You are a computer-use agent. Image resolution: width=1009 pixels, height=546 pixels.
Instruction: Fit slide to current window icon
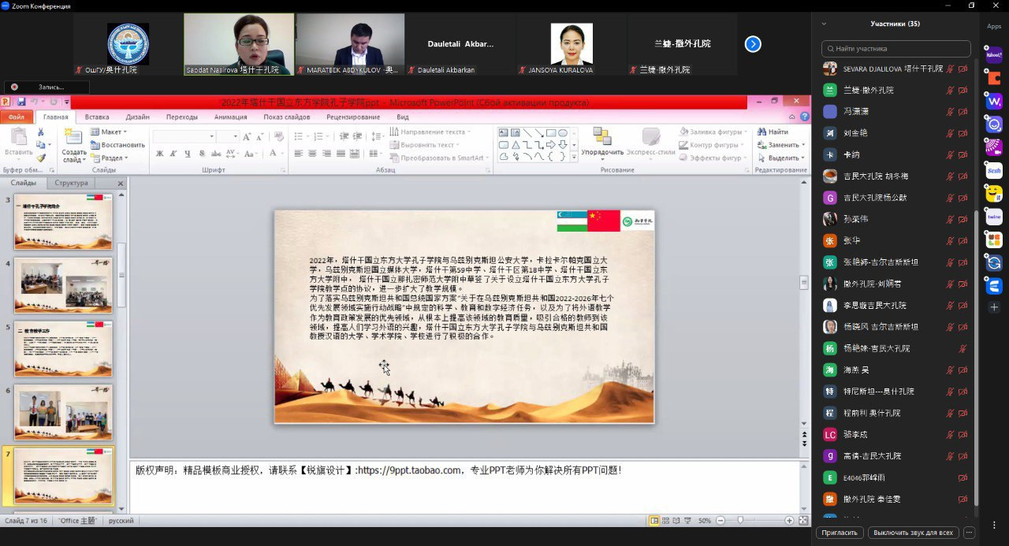pyautogui.click(x=803, y=521)
